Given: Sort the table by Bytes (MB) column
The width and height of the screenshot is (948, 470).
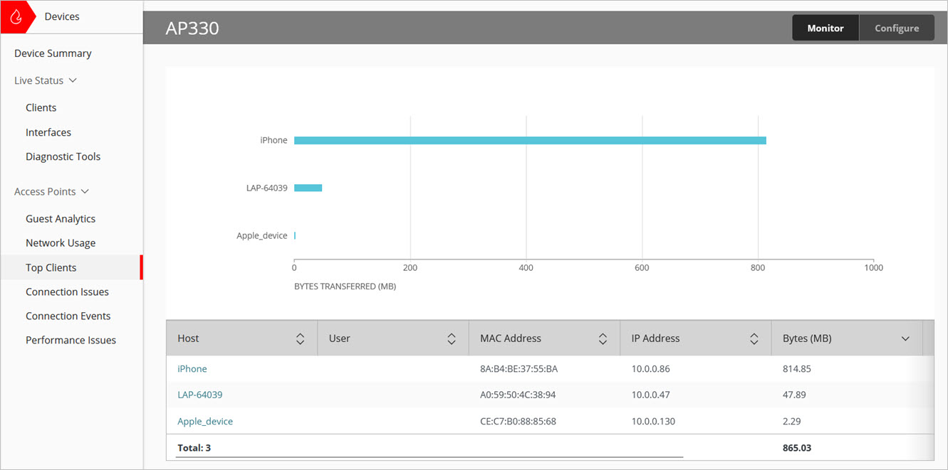Looking at the screenshot, I should coord(905,338).
